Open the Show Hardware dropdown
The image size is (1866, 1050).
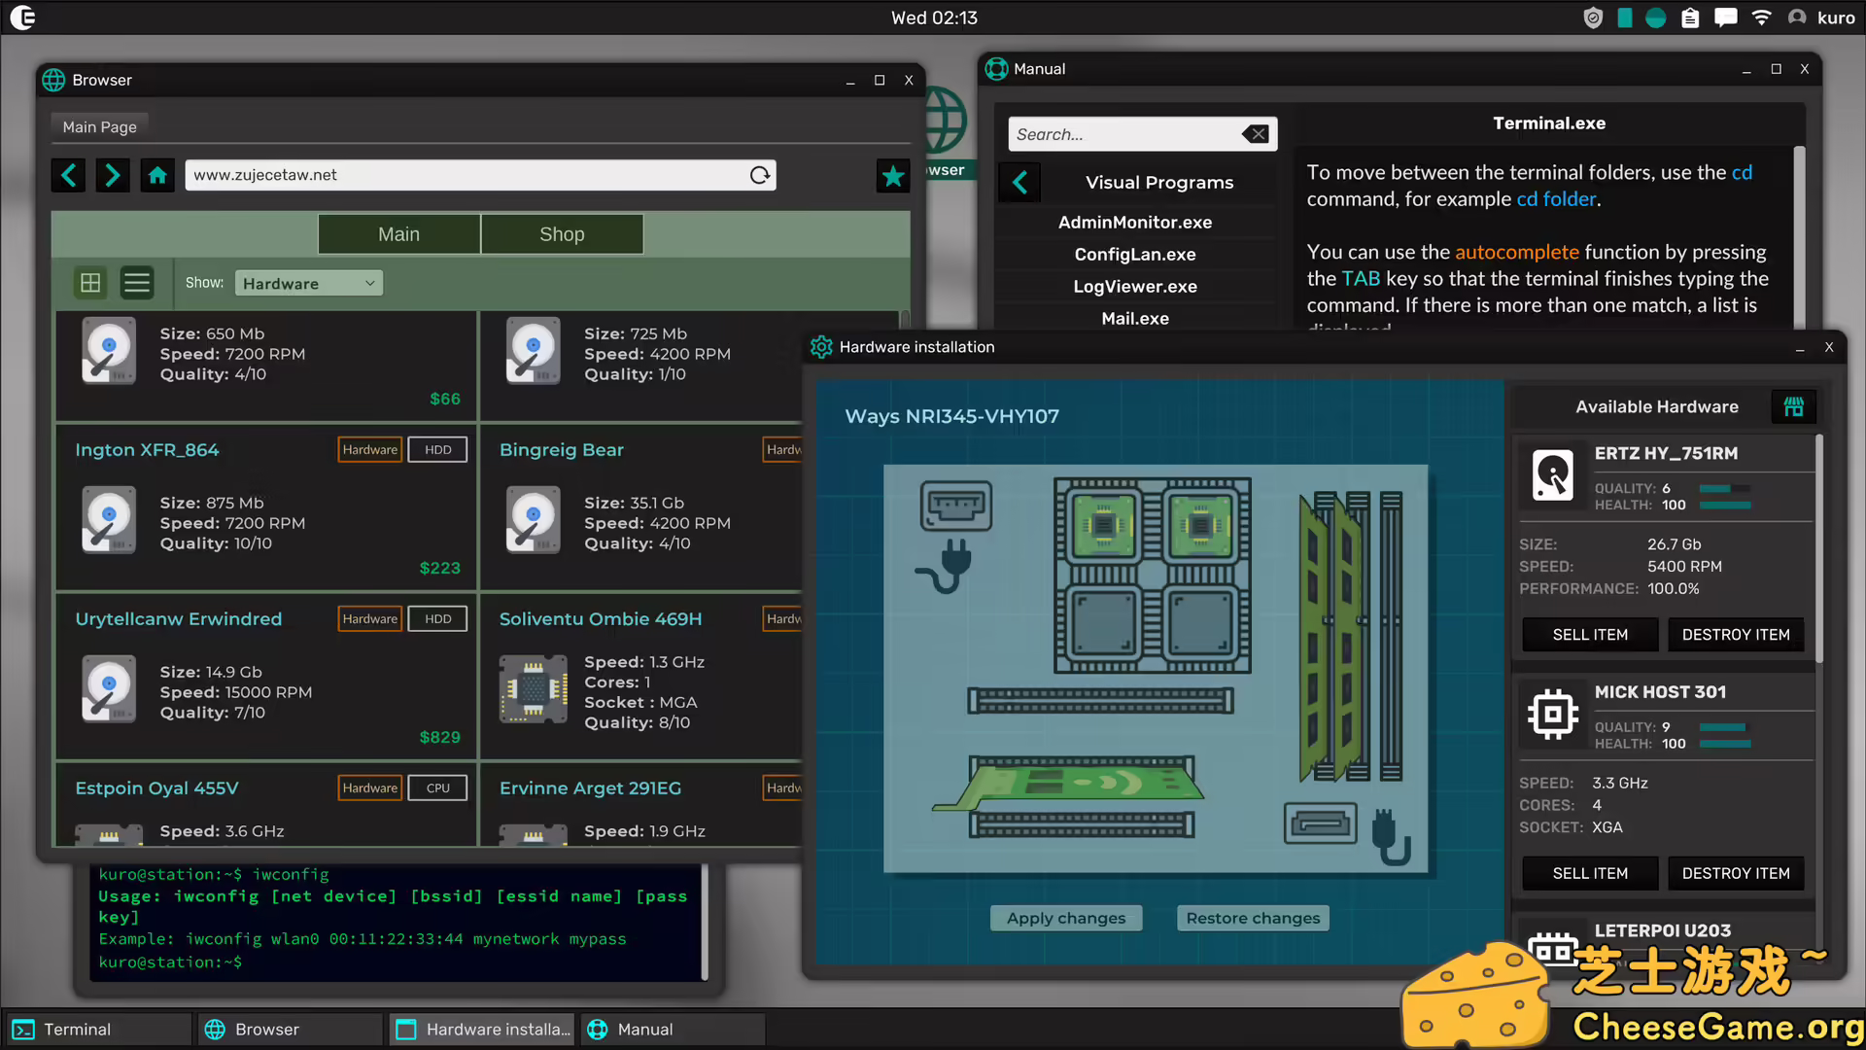click(x=309, y=283)
